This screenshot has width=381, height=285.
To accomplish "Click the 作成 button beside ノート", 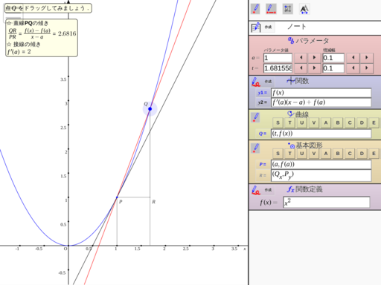I will tap(268, 27).
